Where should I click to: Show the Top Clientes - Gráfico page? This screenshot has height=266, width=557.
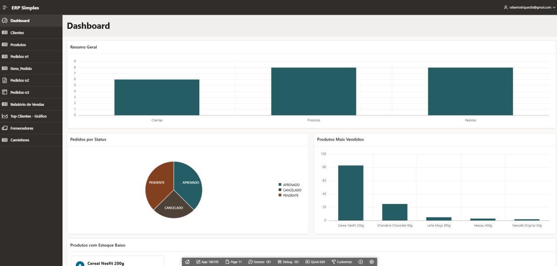pyautogui.click(x=31, y=116)
